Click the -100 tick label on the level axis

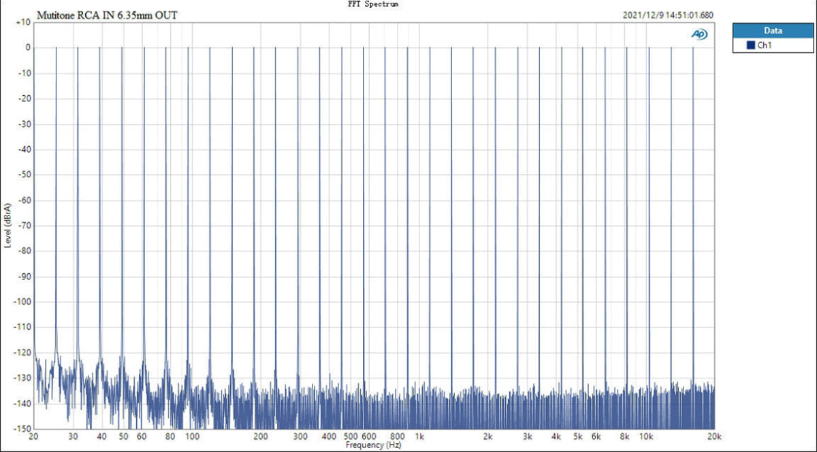(x=21, y=301)
